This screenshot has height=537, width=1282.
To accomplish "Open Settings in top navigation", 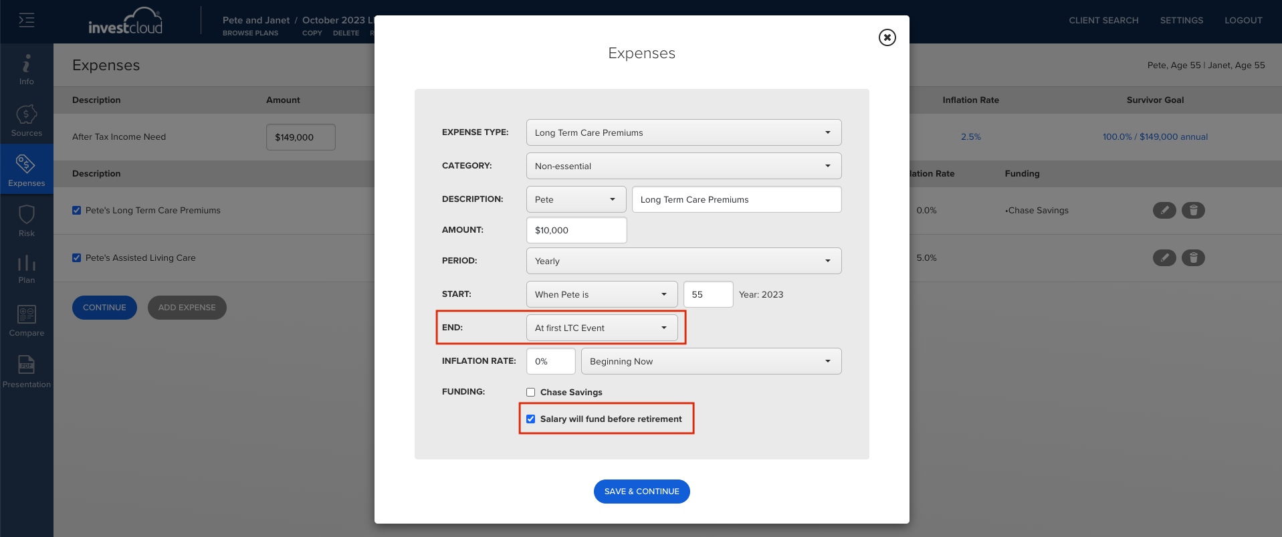I will (1181, 21).
